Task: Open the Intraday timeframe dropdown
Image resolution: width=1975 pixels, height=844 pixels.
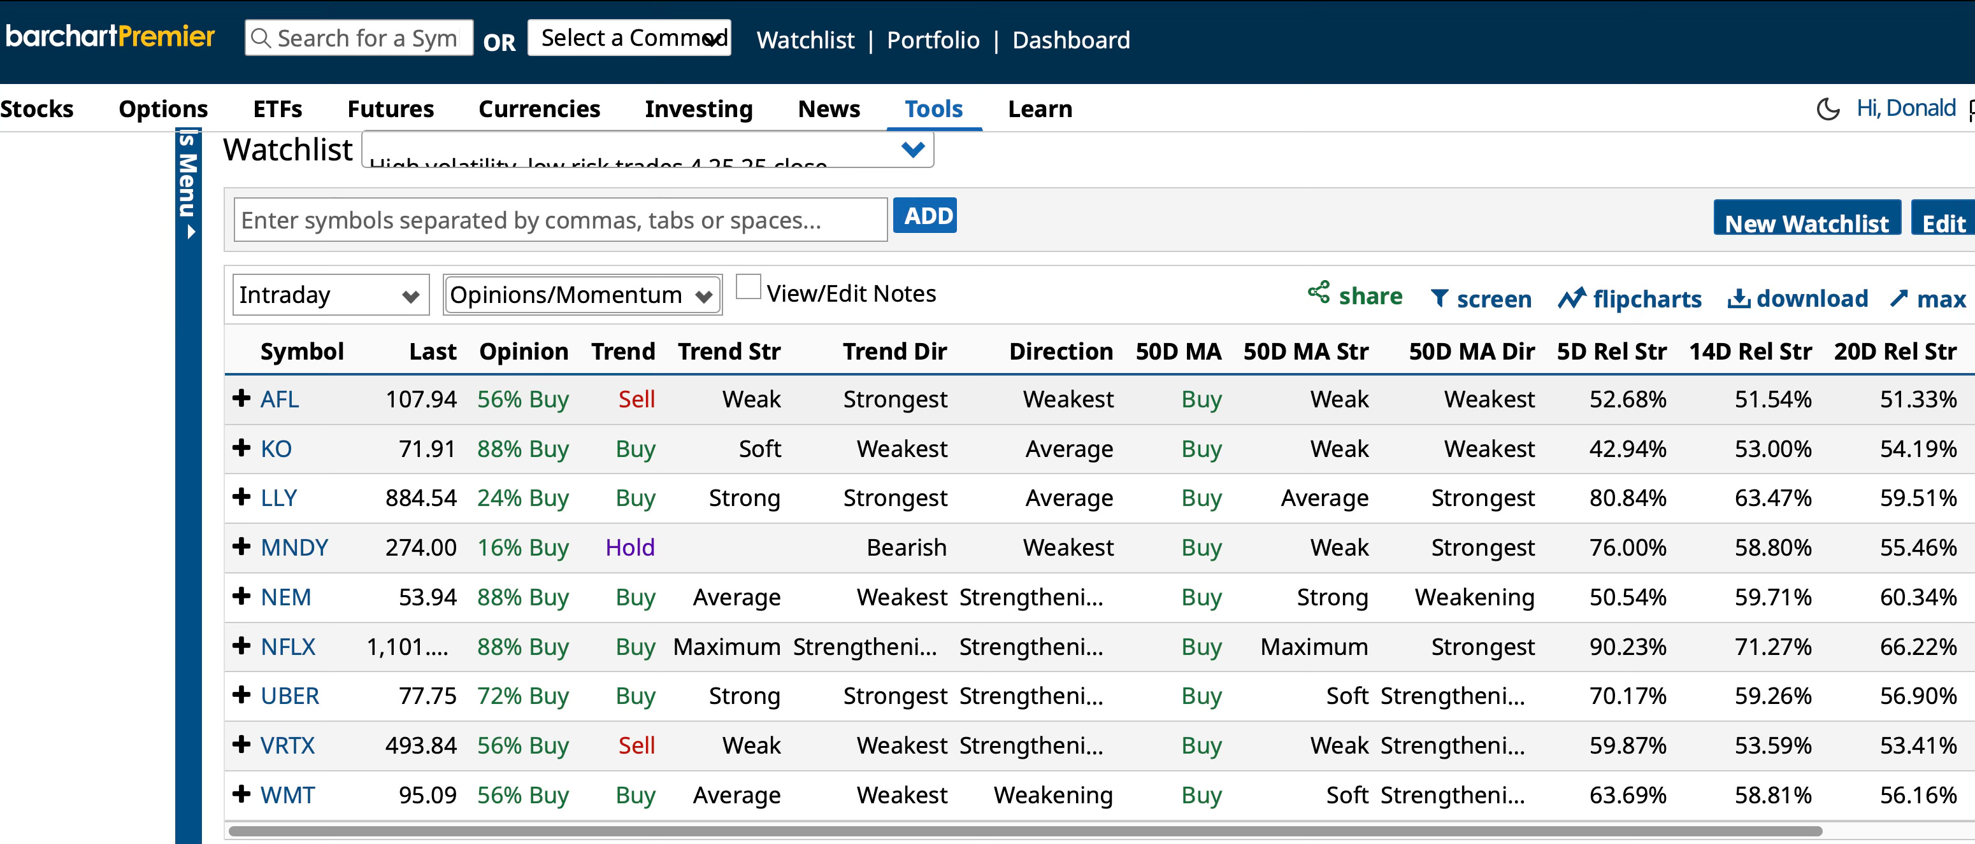Action: [331, 295]
